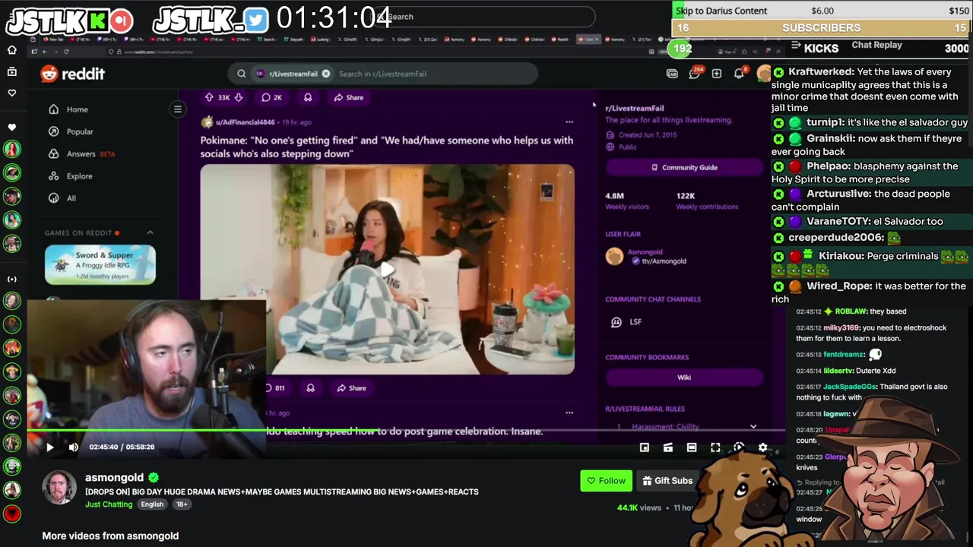Click the 18+ tag

[x=181, y=504]
